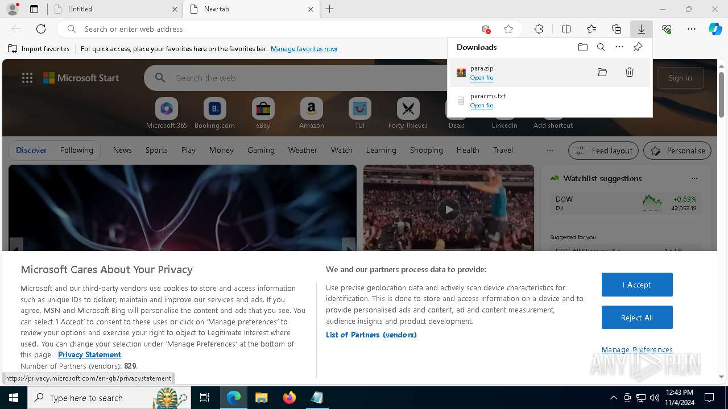
Task: Open the Gaming category
Action: (261, 150)
